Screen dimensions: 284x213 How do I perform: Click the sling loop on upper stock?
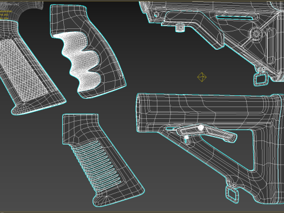261,79
